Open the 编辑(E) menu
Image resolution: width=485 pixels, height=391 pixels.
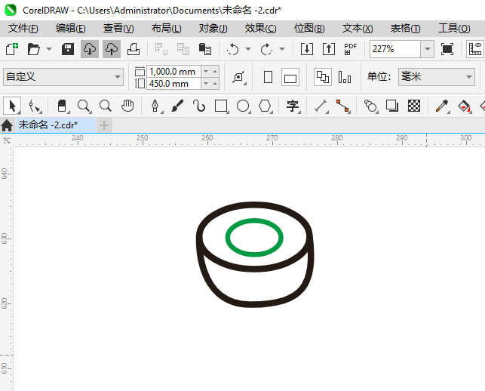click(70, 29)
